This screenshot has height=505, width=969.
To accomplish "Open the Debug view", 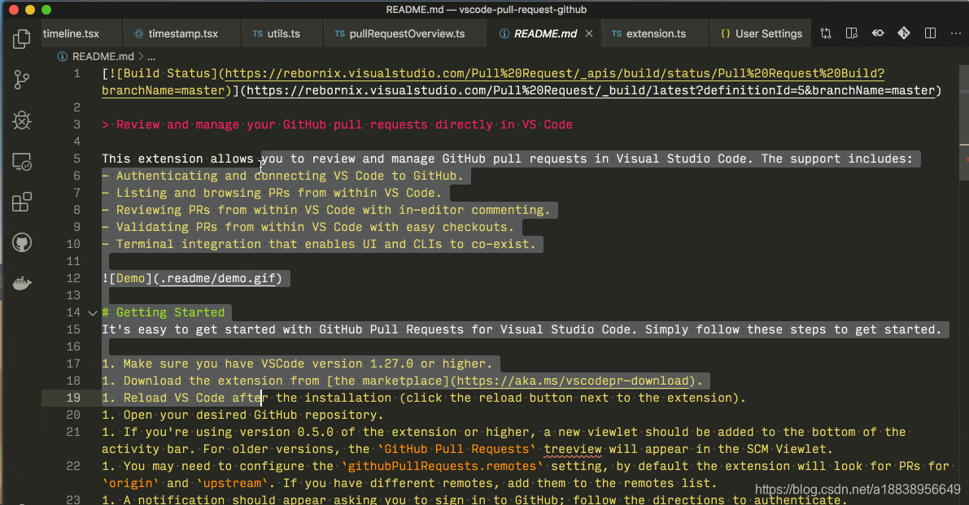I will (22, 120).
